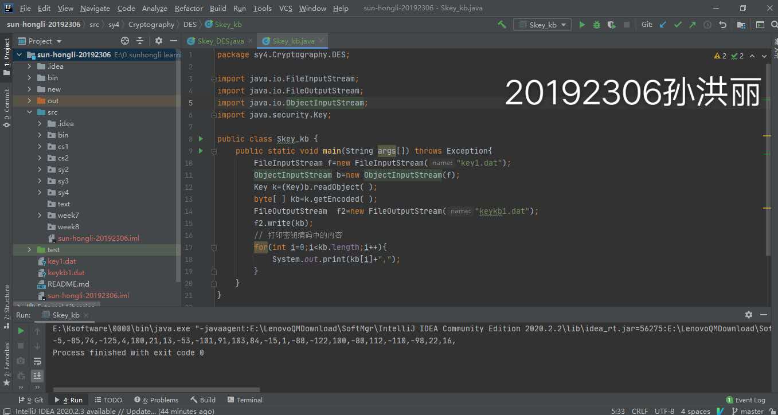Hide the Run tool window
This screenshot has height=415, width=778.
click(x=764, y=315)
